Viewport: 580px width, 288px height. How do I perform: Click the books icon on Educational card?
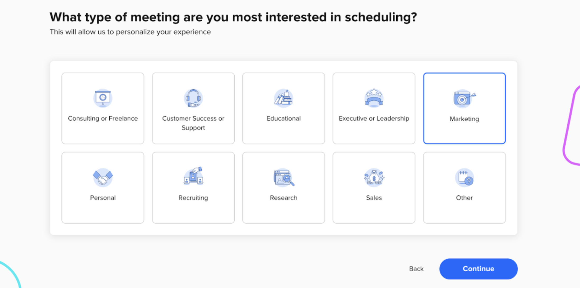coord(284,98)
